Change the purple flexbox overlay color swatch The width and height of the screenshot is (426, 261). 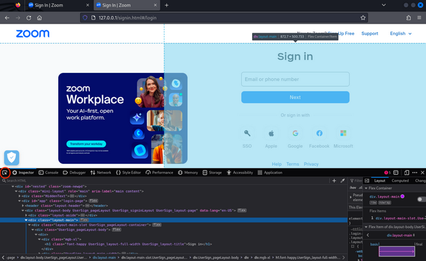[x=402, y=196]
